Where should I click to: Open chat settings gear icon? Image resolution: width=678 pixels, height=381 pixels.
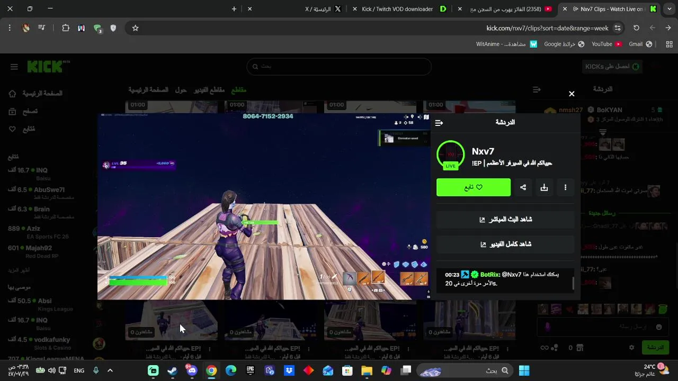(631, 348)
